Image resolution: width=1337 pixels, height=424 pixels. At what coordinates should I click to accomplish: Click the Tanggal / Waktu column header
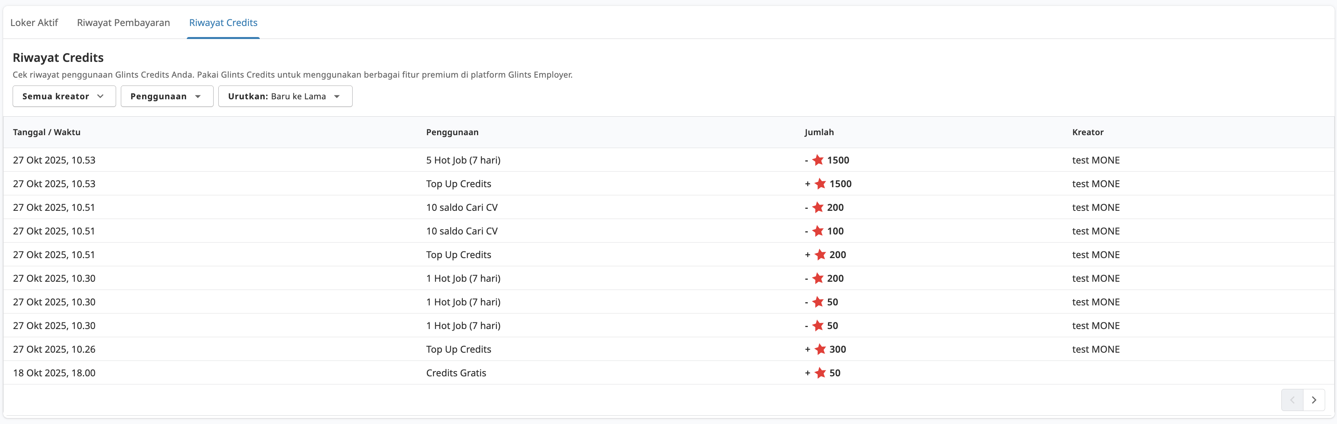(47, 132)
